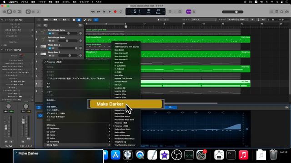Open Quick Help icon
Screen dimensions: 291x163
[x=15, y=12]
